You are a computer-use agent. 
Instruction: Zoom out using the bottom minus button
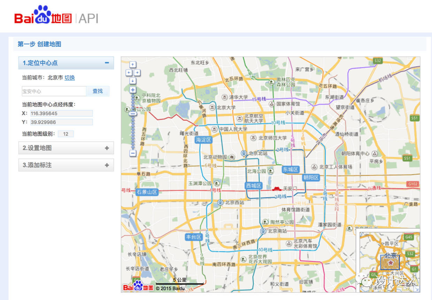click(133, 153)
